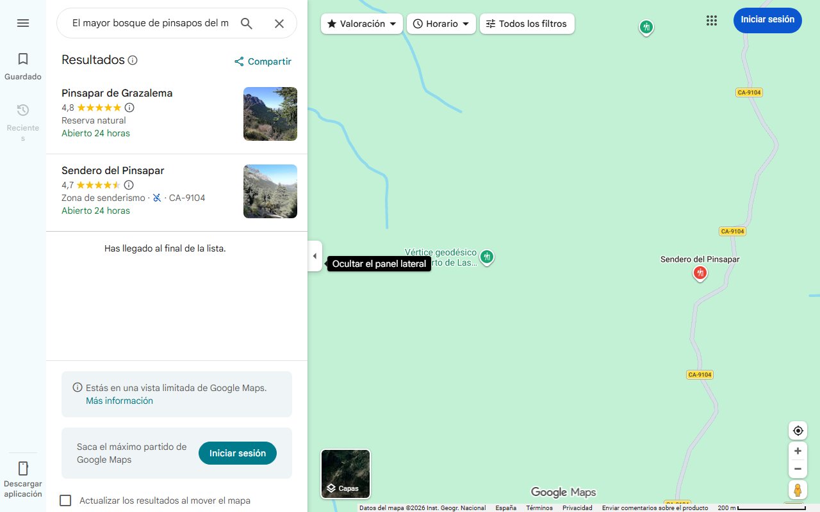Open Todos los filtros
The width and height of the screenshot is (820, 512).
pos(527,24)
